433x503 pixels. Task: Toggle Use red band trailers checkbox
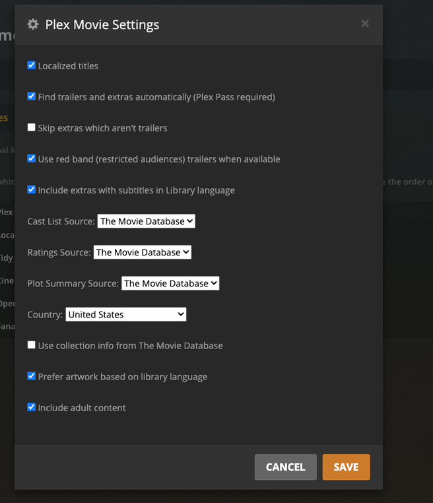(32, 158)
